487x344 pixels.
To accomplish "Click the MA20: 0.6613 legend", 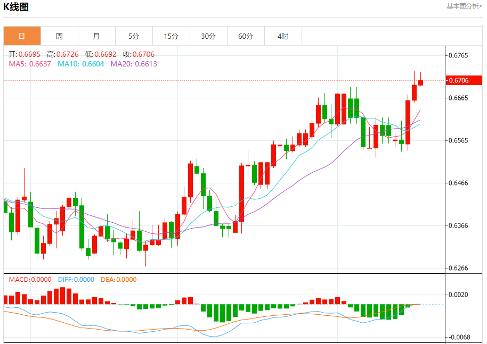I will pyautogui.click(x=134, y=64).
